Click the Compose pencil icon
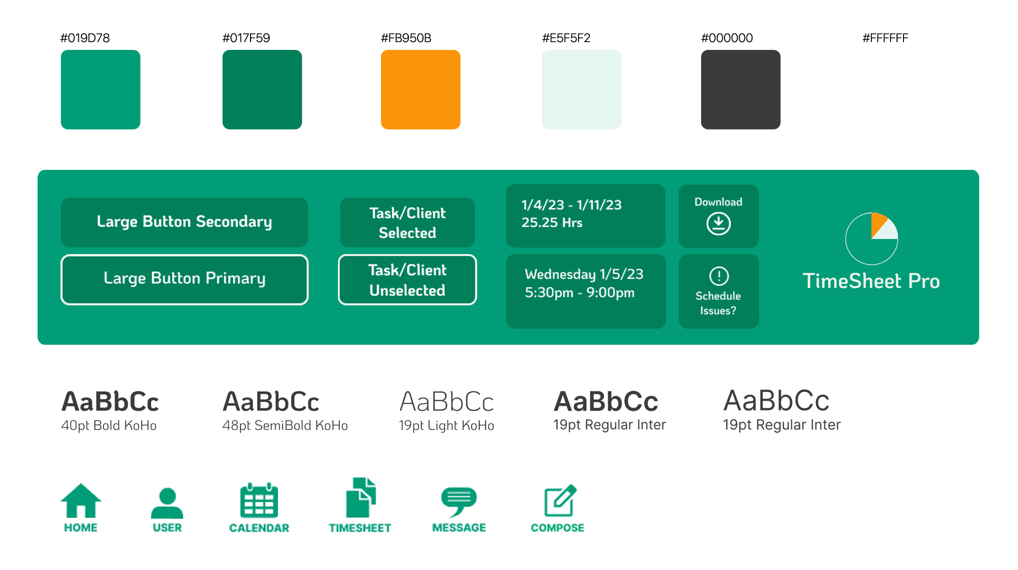1018x570 pixels. tap(560, 500)
